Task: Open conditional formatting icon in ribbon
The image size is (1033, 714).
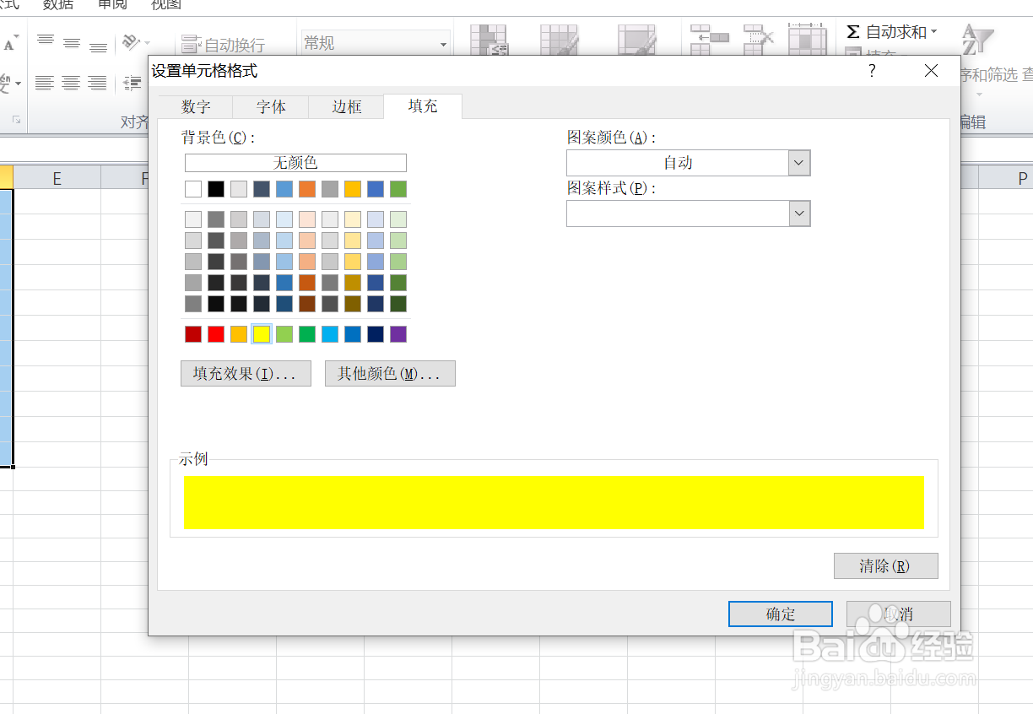Action: (489, 40)
